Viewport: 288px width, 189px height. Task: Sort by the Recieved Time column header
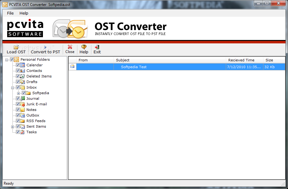244,60
